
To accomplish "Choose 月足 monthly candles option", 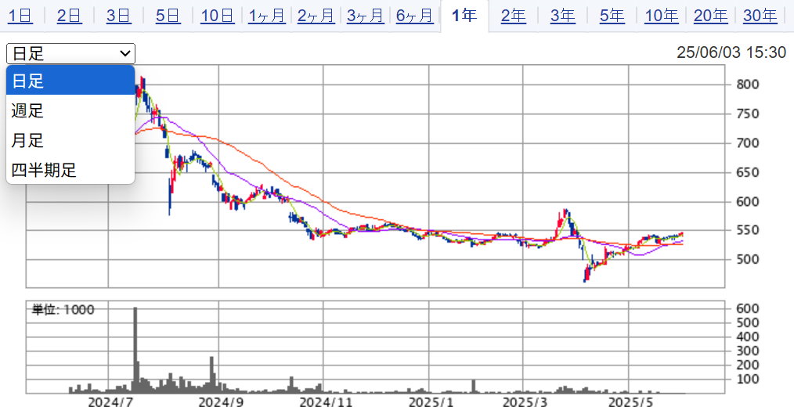I will pyautogui.click(x=70, y=140).
